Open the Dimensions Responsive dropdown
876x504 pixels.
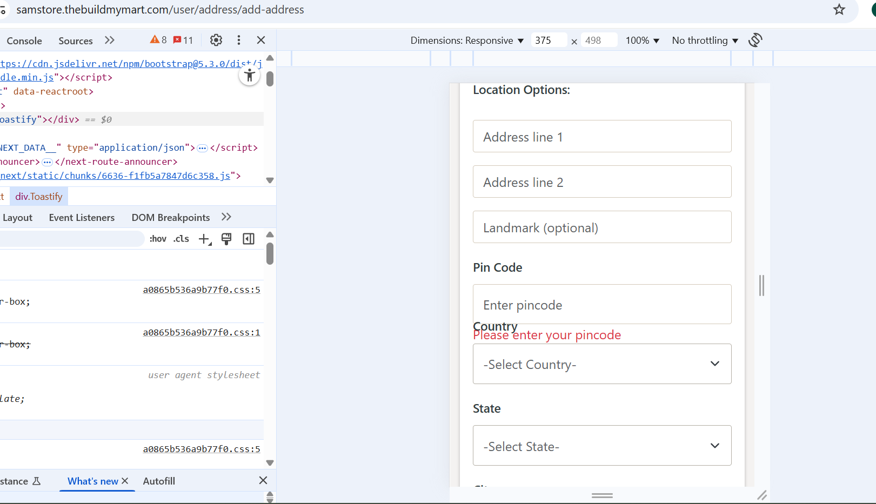point(467,41)
